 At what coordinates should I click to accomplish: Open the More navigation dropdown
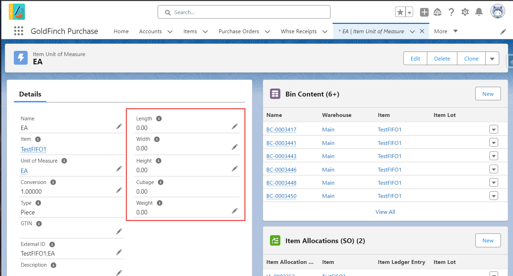pyautogui.click(x=446, y=31)
